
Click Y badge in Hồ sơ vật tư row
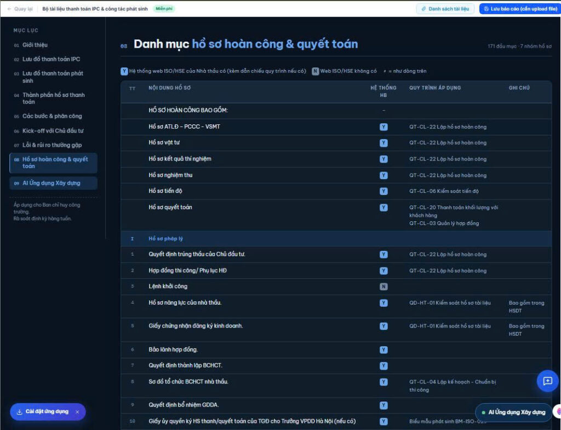383,143
